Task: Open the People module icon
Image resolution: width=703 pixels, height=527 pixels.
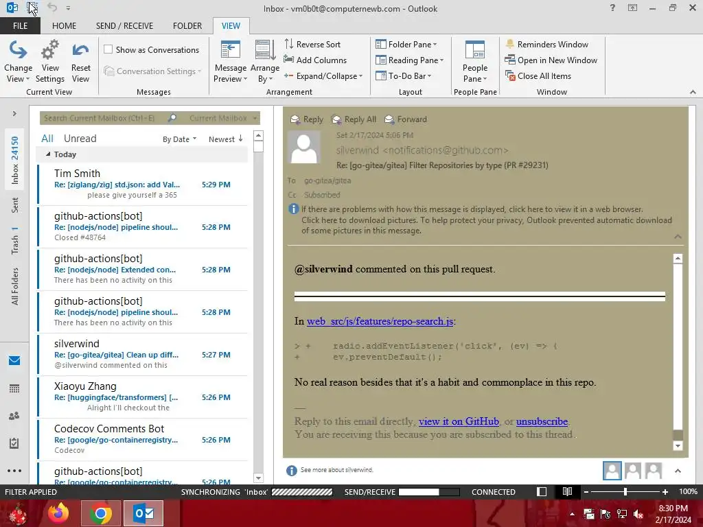Action: (14, 416)
